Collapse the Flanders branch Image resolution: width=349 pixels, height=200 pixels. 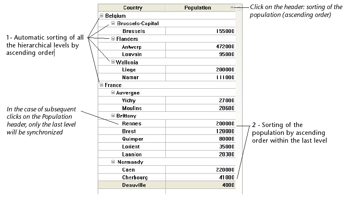[x=113, y=39]
